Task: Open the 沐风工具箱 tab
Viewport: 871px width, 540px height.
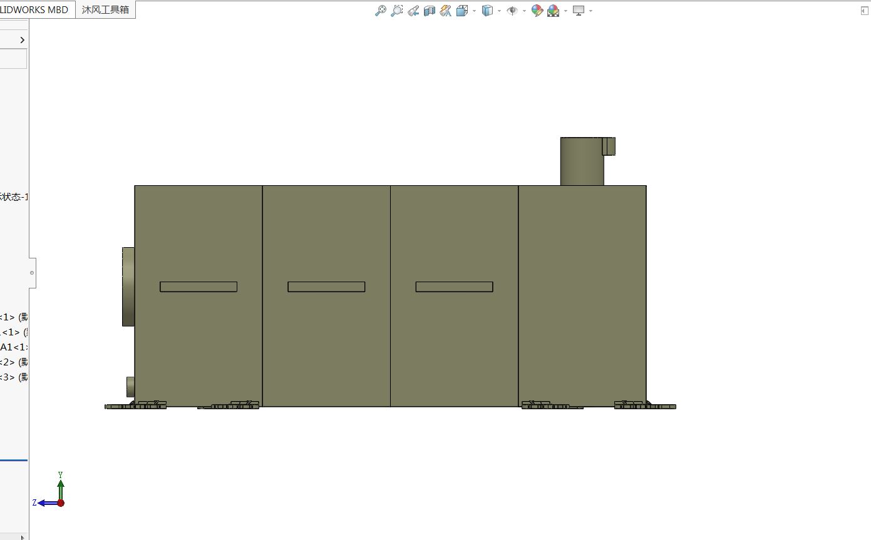Action: [x=105, y=9]
